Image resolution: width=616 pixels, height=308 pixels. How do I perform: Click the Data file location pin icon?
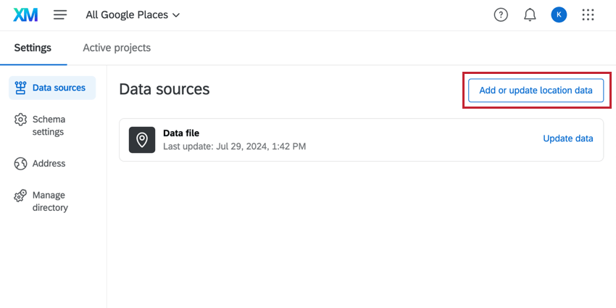tap(142, 139)
